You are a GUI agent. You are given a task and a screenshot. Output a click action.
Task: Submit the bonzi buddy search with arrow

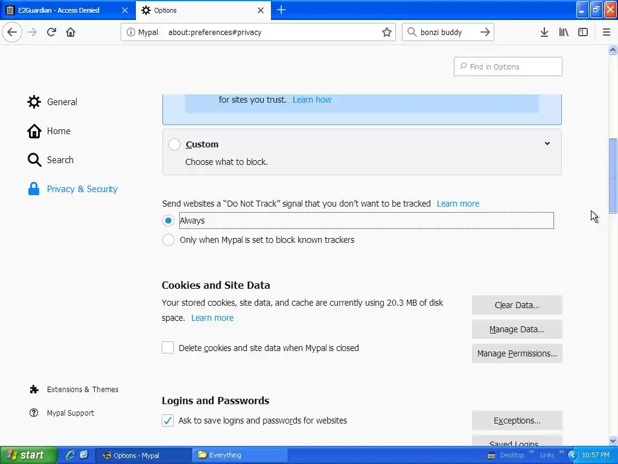pyautogui.click(x=485, y=33)
